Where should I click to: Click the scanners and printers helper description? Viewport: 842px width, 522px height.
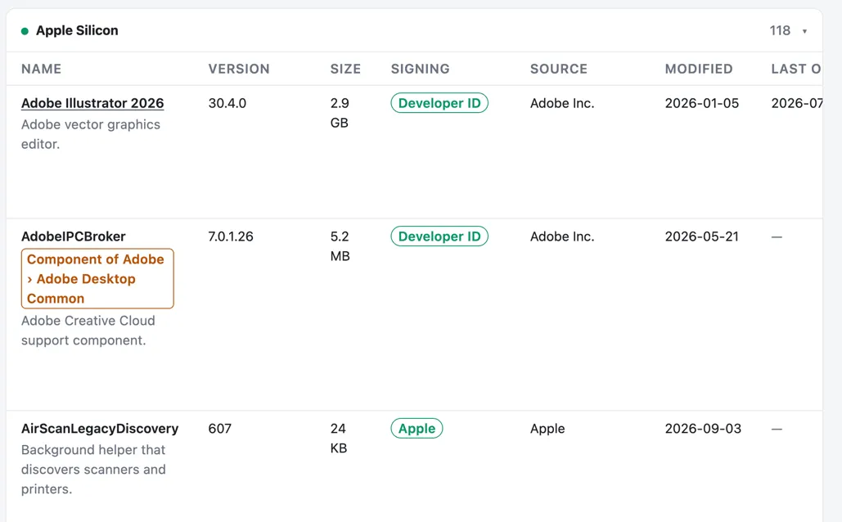pos(93,470)
